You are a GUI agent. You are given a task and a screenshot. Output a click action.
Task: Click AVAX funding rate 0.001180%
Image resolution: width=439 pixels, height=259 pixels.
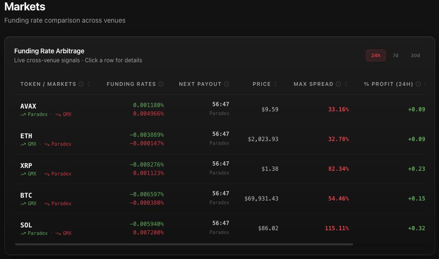(x=148, y=105)
